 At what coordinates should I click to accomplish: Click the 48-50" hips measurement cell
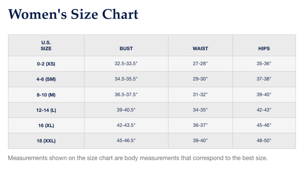(264, 141)
